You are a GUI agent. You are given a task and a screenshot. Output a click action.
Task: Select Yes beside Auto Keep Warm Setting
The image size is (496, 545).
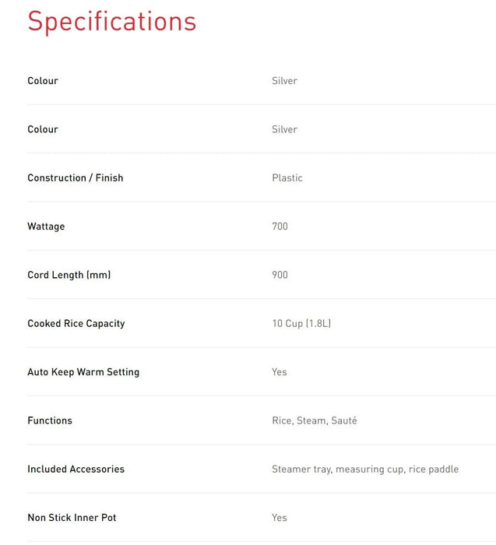tap(279, 372)
